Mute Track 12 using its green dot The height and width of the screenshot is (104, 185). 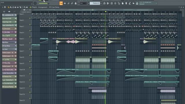click(x=30, y=86)
